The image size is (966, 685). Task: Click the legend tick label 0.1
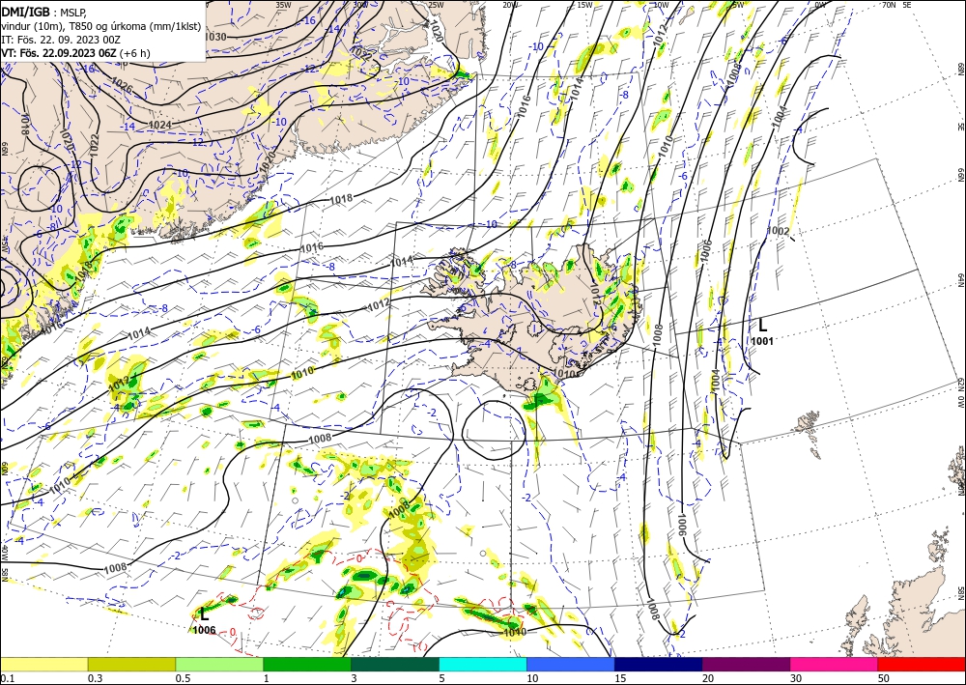coord(6,678)
